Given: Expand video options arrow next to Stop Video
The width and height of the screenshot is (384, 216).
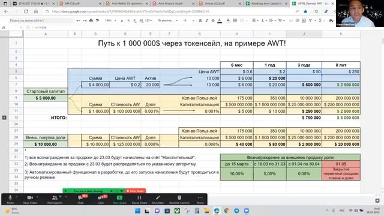Looking at the screenshot, I should click(37, 197).
